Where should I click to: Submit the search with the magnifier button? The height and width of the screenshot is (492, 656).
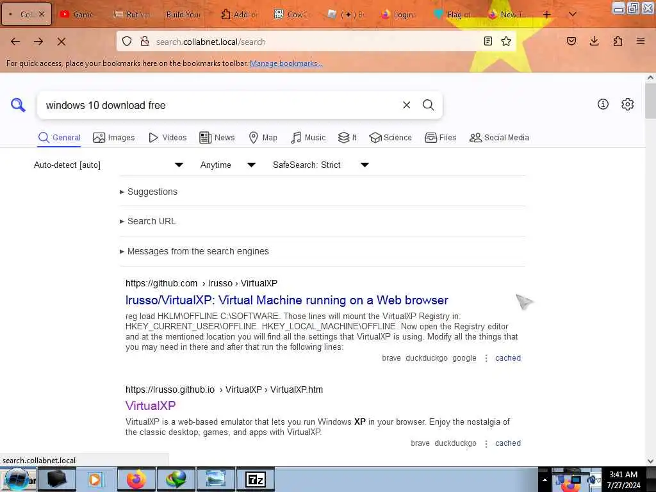[x=428, y=105]
